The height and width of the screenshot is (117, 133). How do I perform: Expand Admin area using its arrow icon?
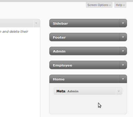pos(123,51)
